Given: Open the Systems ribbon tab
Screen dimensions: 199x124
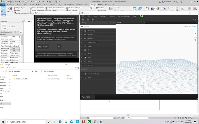Looking at the screenshot, I should tap(39, 5).
